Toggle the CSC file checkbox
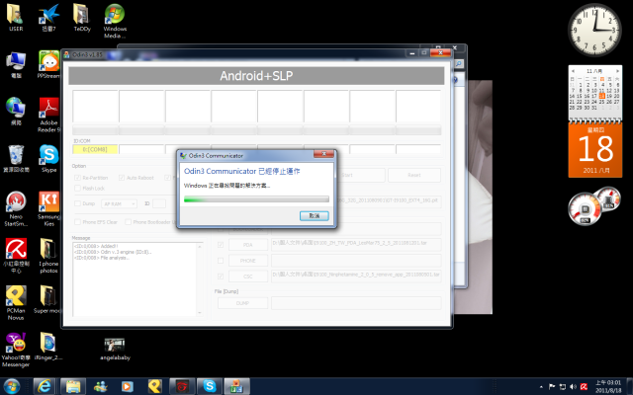The height and width of the screenshot is (395, 633). click(221, 276)
